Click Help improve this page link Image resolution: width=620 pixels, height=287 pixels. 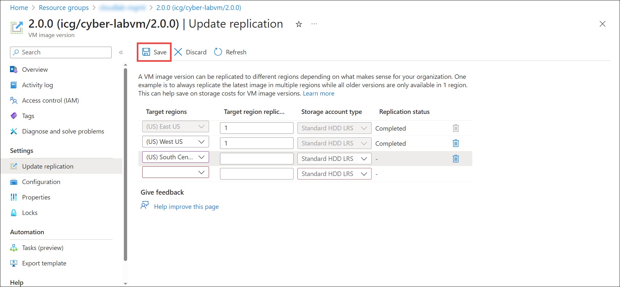(x=186, y=207)
